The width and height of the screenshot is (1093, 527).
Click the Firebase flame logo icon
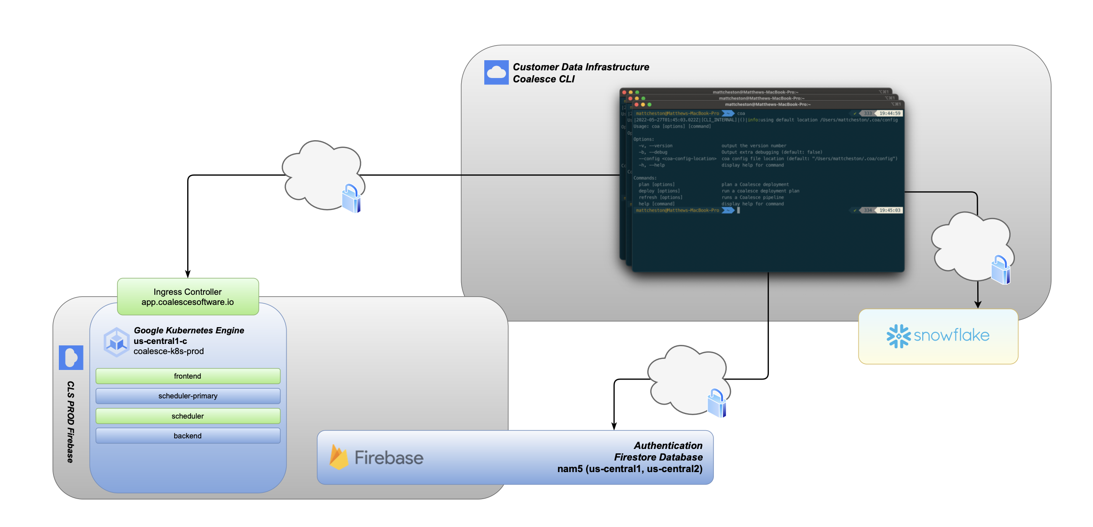[x=339, y=457]
